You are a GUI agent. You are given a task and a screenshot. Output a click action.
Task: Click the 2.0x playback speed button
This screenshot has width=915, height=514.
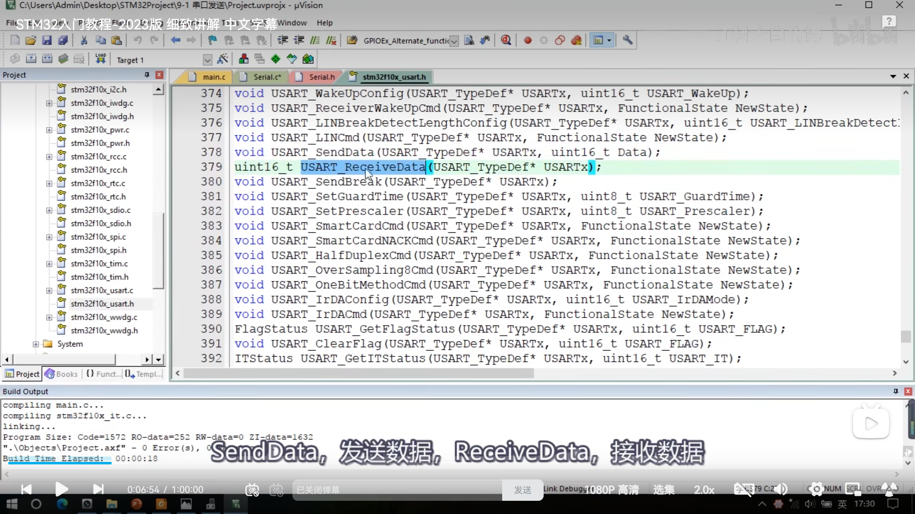[704, 490]
